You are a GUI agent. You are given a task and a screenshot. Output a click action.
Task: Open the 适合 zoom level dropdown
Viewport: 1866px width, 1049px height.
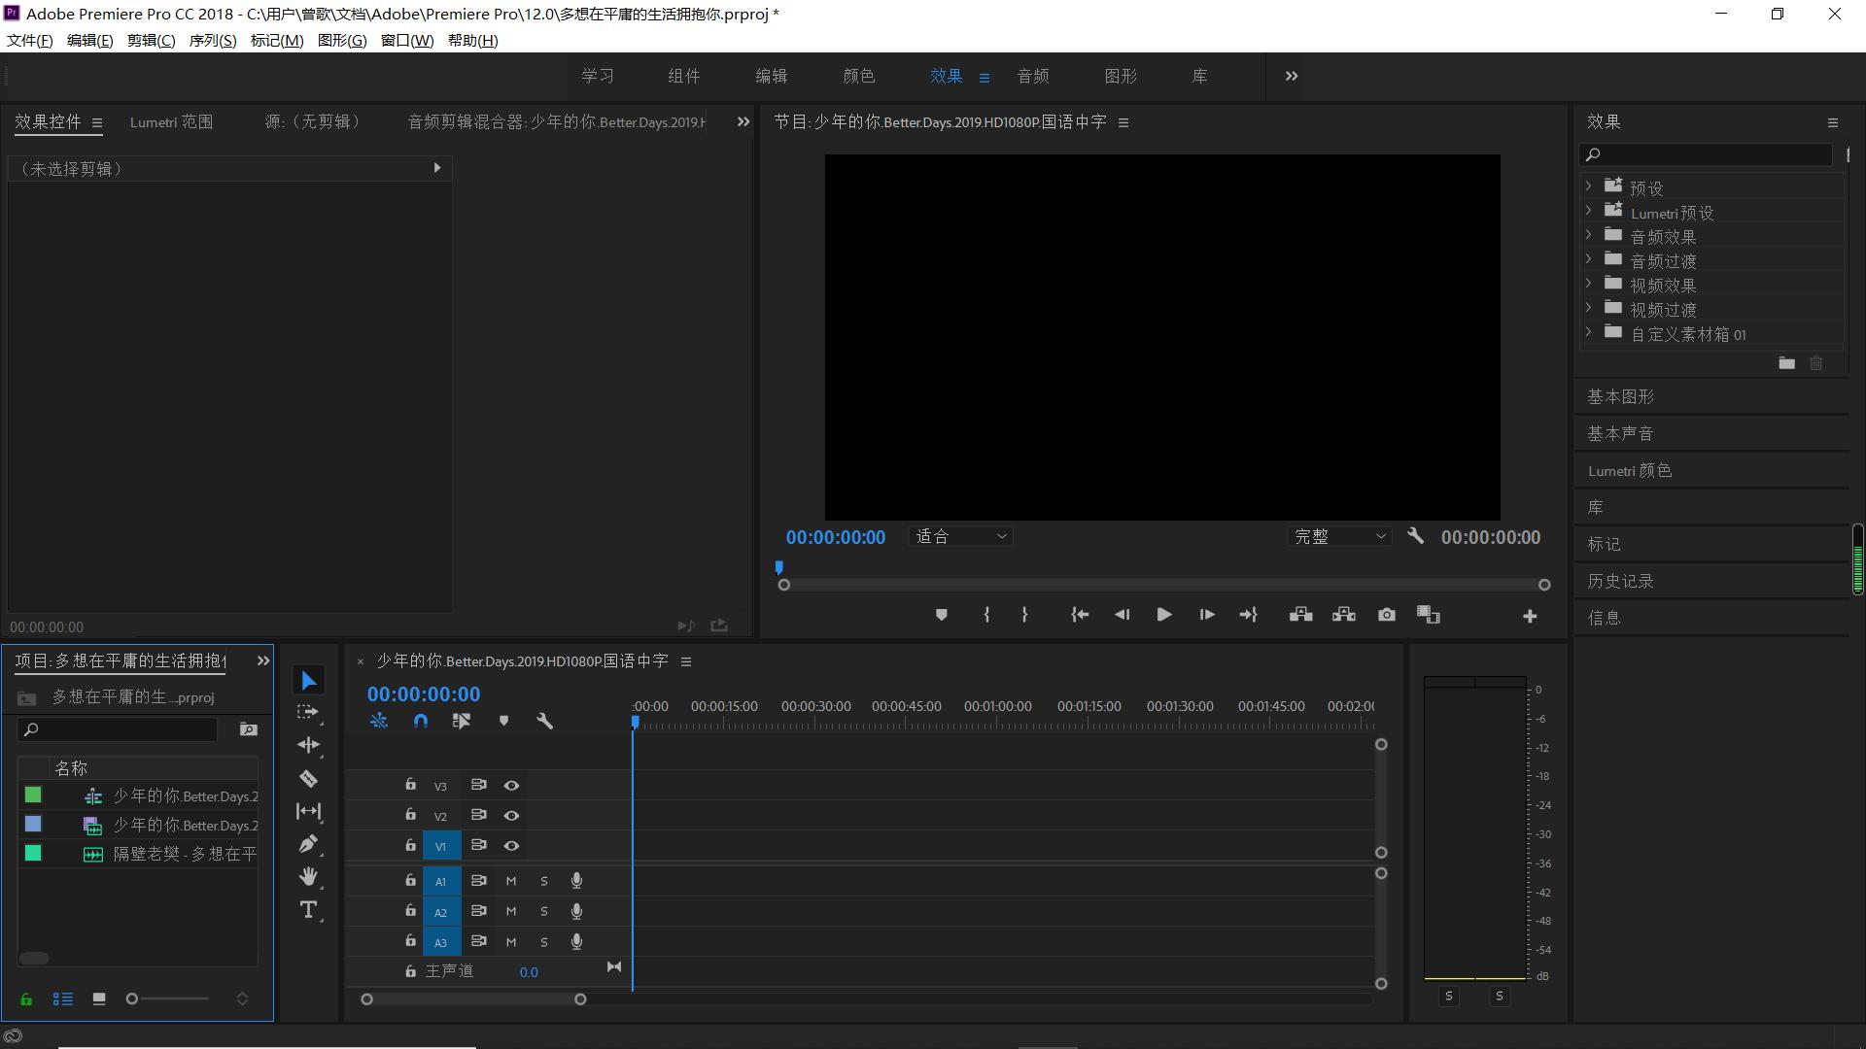pyautogui.click(x=960, y=536)
